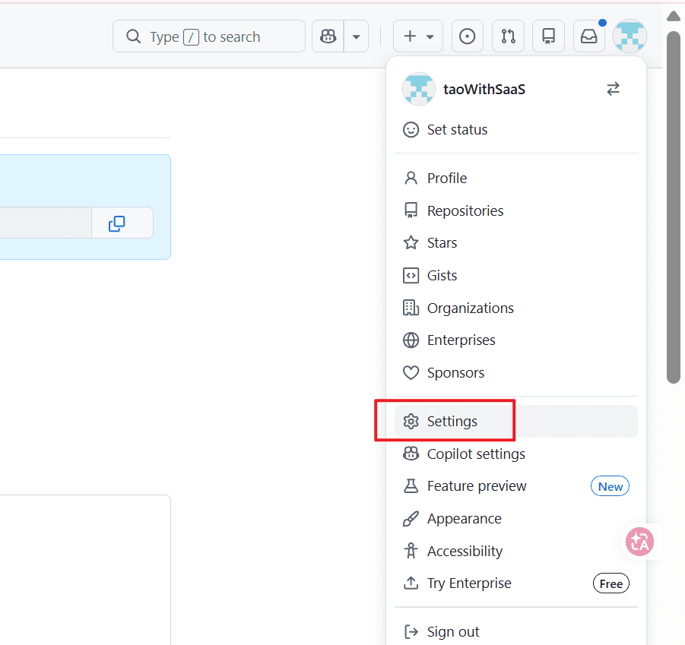
Task: Click the user avatar in top bar
Action: point(630,36)
